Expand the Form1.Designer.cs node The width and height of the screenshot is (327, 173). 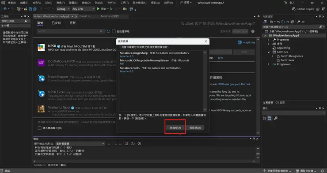click(x=272, y=56)
